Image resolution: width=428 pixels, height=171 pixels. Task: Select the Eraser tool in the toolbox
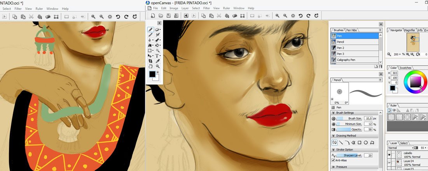tap(158, 29)
